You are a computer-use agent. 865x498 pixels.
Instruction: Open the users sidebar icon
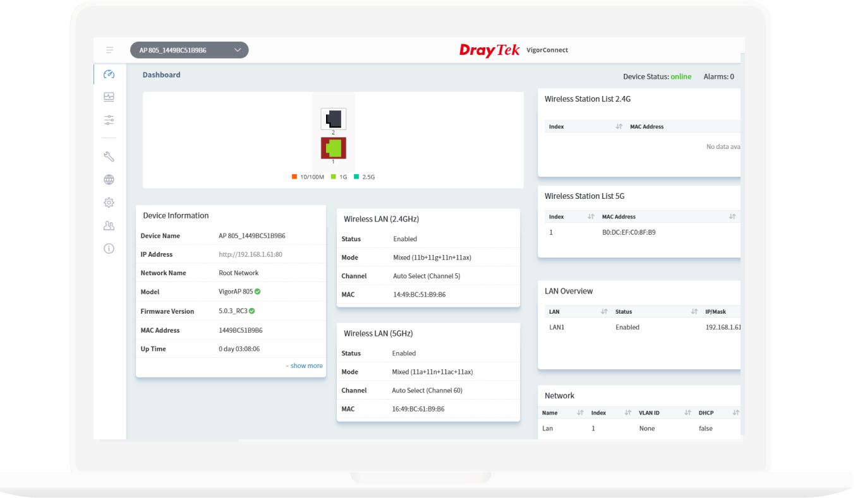click(109, 225)
